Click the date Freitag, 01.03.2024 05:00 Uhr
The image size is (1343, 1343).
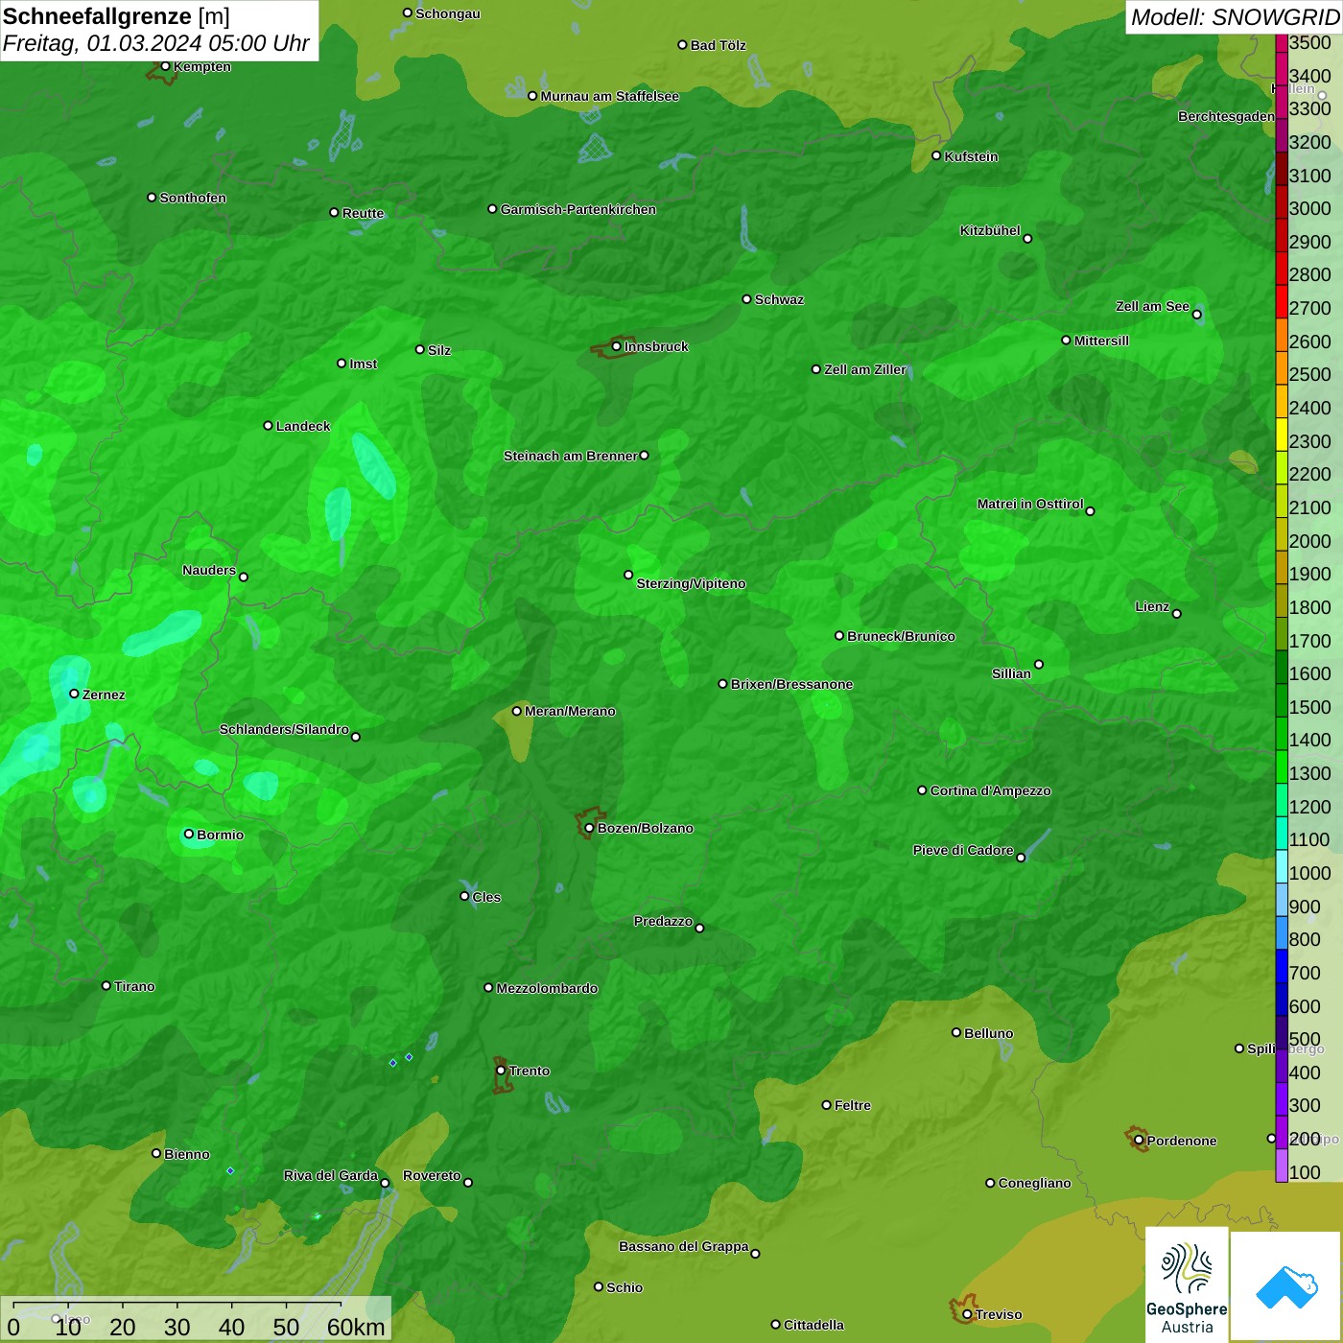(x=155, y=44)
